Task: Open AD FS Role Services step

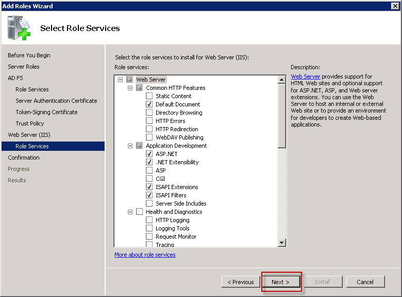Action: (x=32, y=89)
